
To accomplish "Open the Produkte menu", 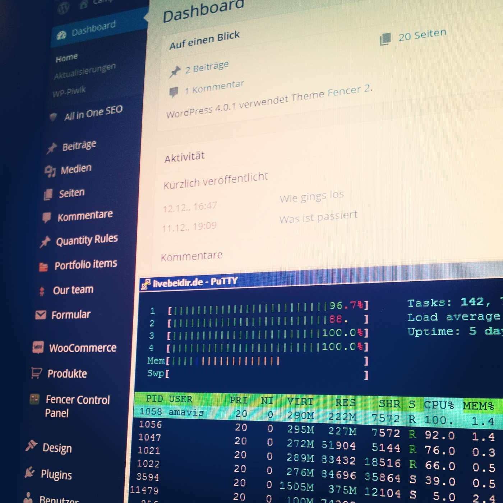I will point(67,374).
